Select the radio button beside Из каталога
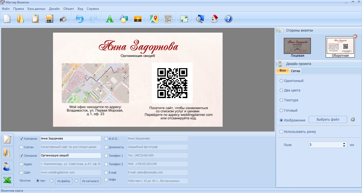Viewport: 362px width, 193px height. coord(77,181)
